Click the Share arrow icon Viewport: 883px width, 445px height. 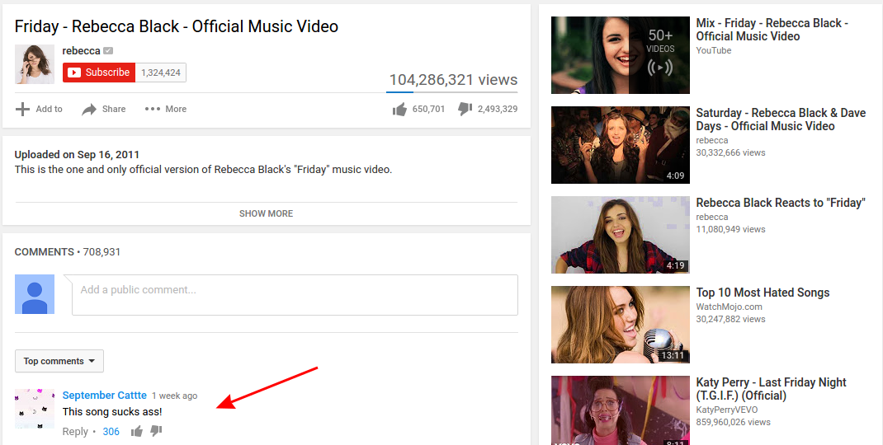pyautogui.click(x=89, y=109)
